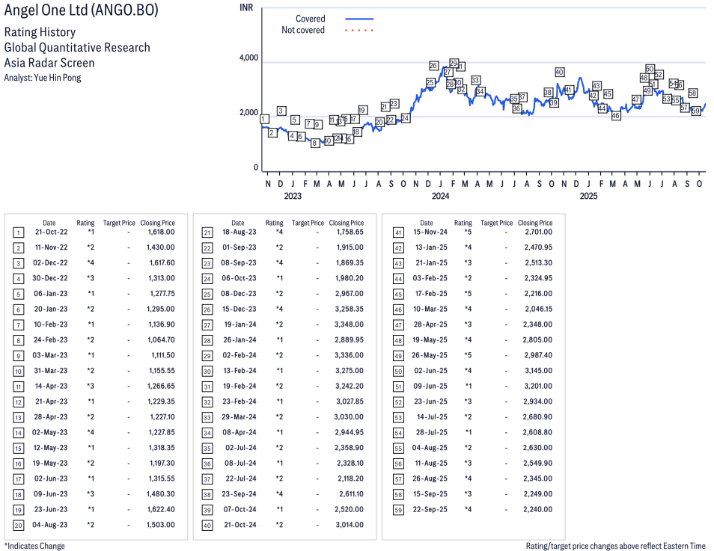Screen dimensions: 714x551
Task: Click the 4,000 y-axis label
Action: pyautogui.click(x=248, y=58)
